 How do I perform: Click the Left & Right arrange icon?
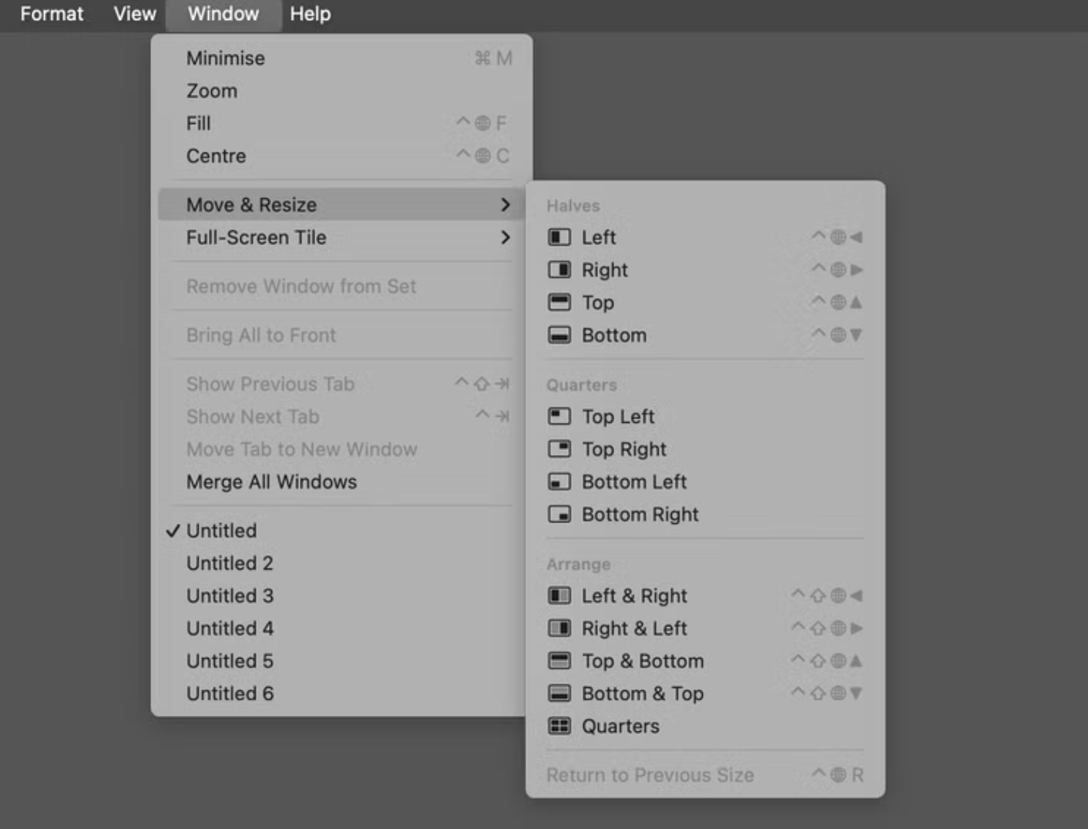tap(559, 596)
